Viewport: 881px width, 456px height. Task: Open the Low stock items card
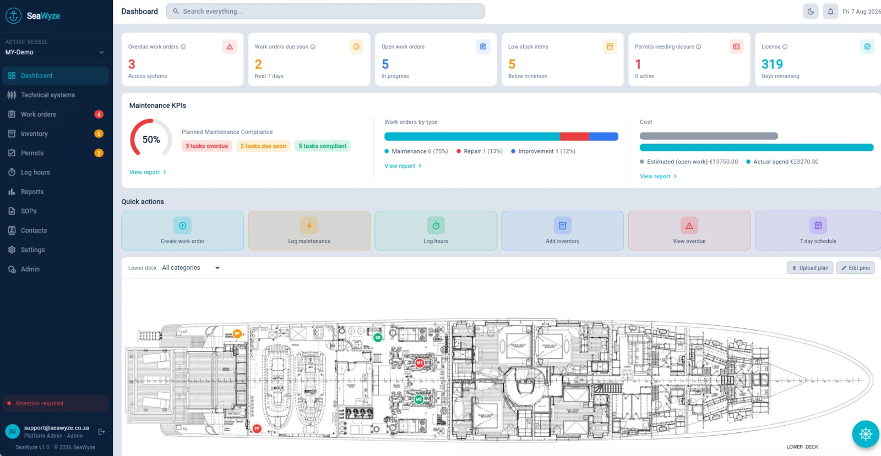(563, 59)
